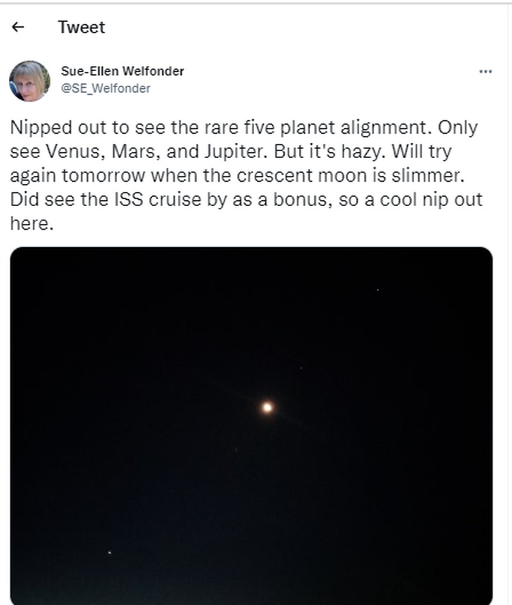The image size is (512, 605).
Task: Click the faint star at photo's upper right
Action: coord(378,290)
